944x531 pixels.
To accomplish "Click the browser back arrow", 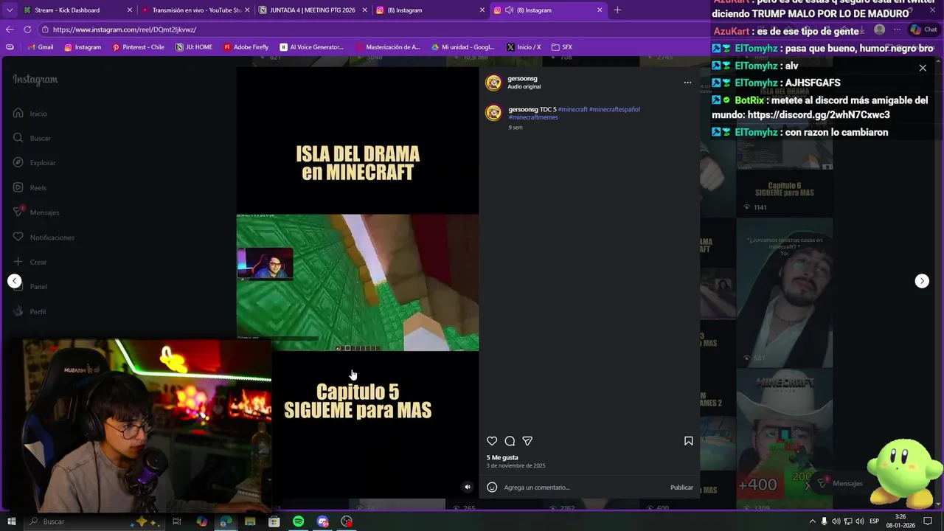I will coord(10,29).
